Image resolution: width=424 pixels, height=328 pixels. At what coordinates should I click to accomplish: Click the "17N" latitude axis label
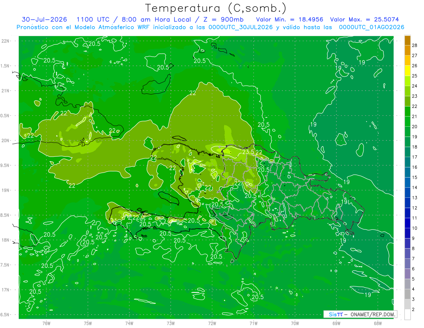[x=5, y=290]
